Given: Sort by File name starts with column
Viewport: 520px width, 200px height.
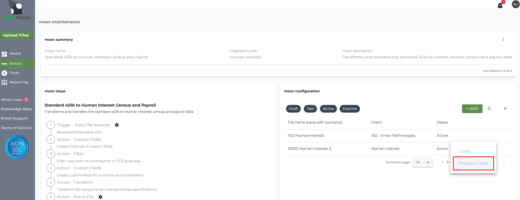Looking at the screenshot, I should click(x=315, y=122).
